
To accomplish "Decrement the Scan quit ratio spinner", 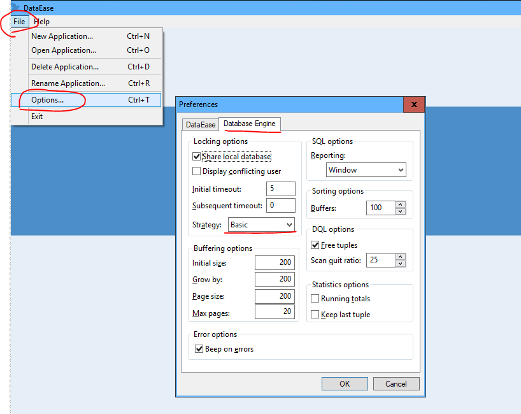I will pos(400,264).
